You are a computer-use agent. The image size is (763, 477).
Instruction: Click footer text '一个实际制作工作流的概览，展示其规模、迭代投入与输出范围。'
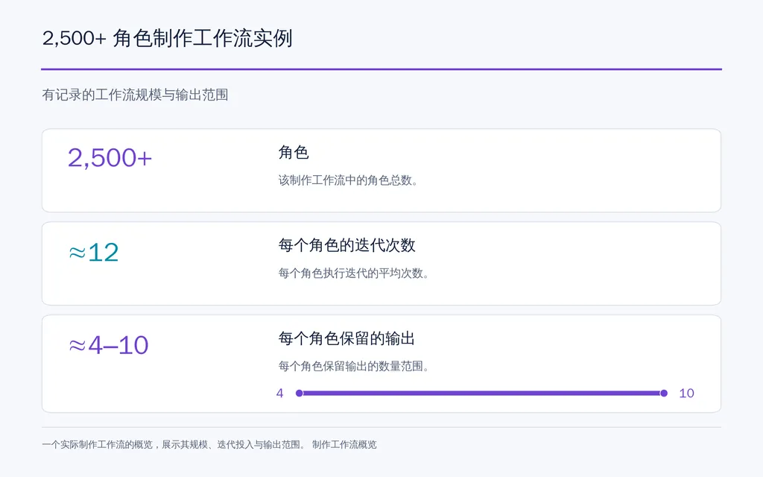[x=174, y=444]
